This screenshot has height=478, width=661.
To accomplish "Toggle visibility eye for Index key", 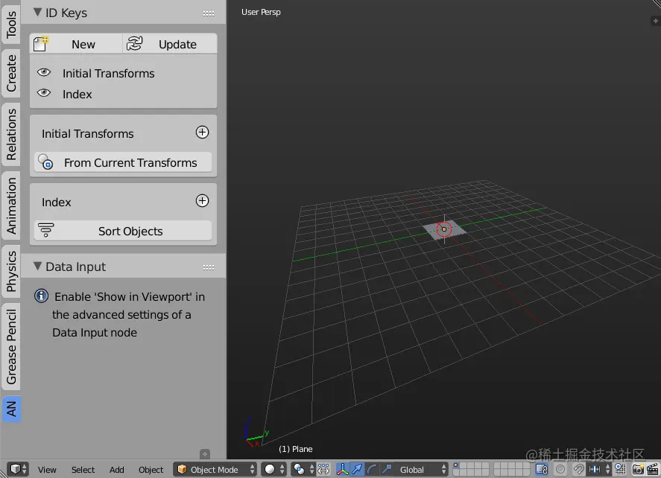I will click(44, 93).
